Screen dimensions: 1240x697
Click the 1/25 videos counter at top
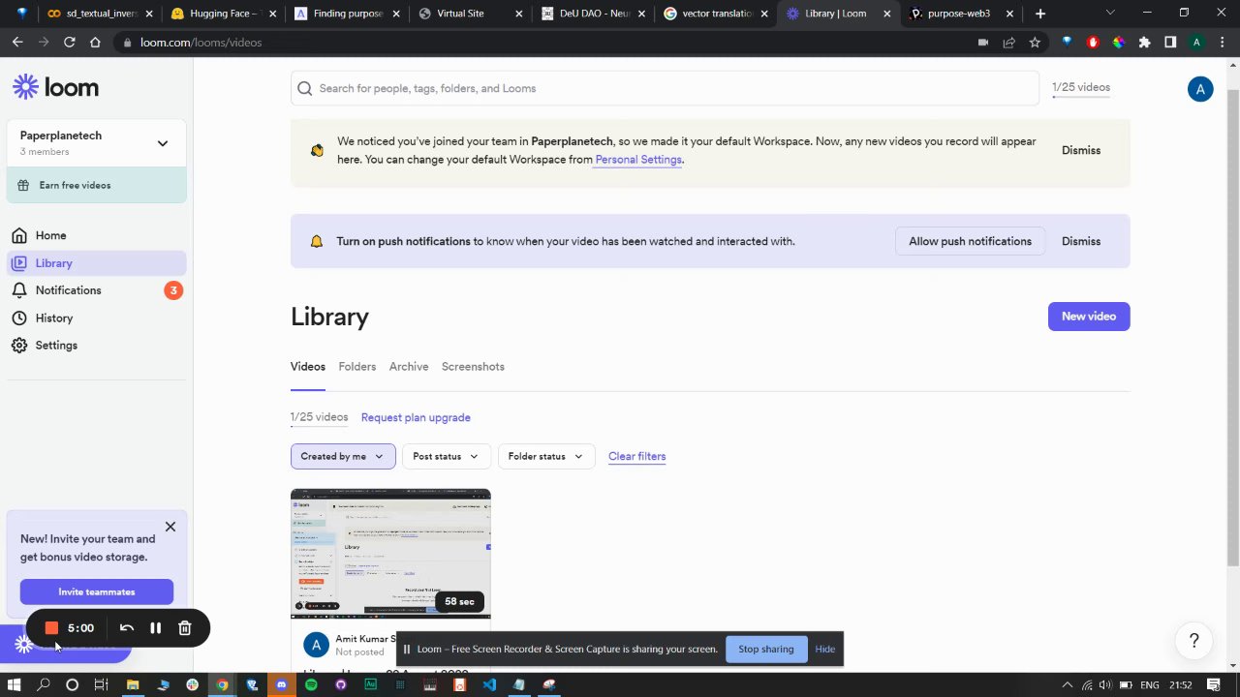click(x=1081, y=87)
